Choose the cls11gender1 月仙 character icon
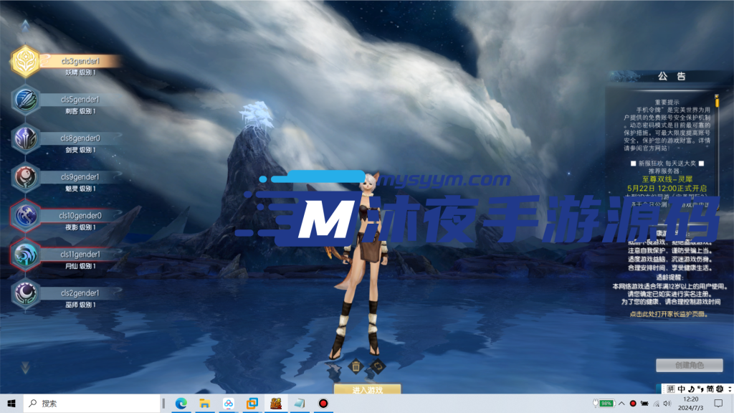 [27, 255]
